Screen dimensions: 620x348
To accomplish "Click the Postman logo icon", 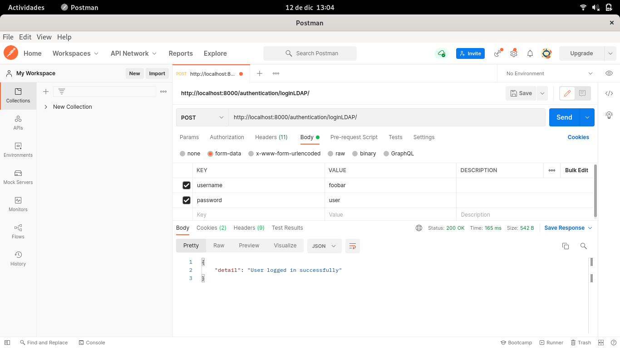I will (11, 53).
